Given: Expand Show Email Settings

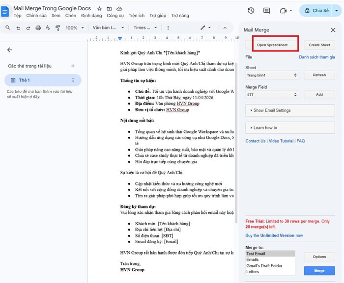Looking at the screenshot, I should (290, 110).
